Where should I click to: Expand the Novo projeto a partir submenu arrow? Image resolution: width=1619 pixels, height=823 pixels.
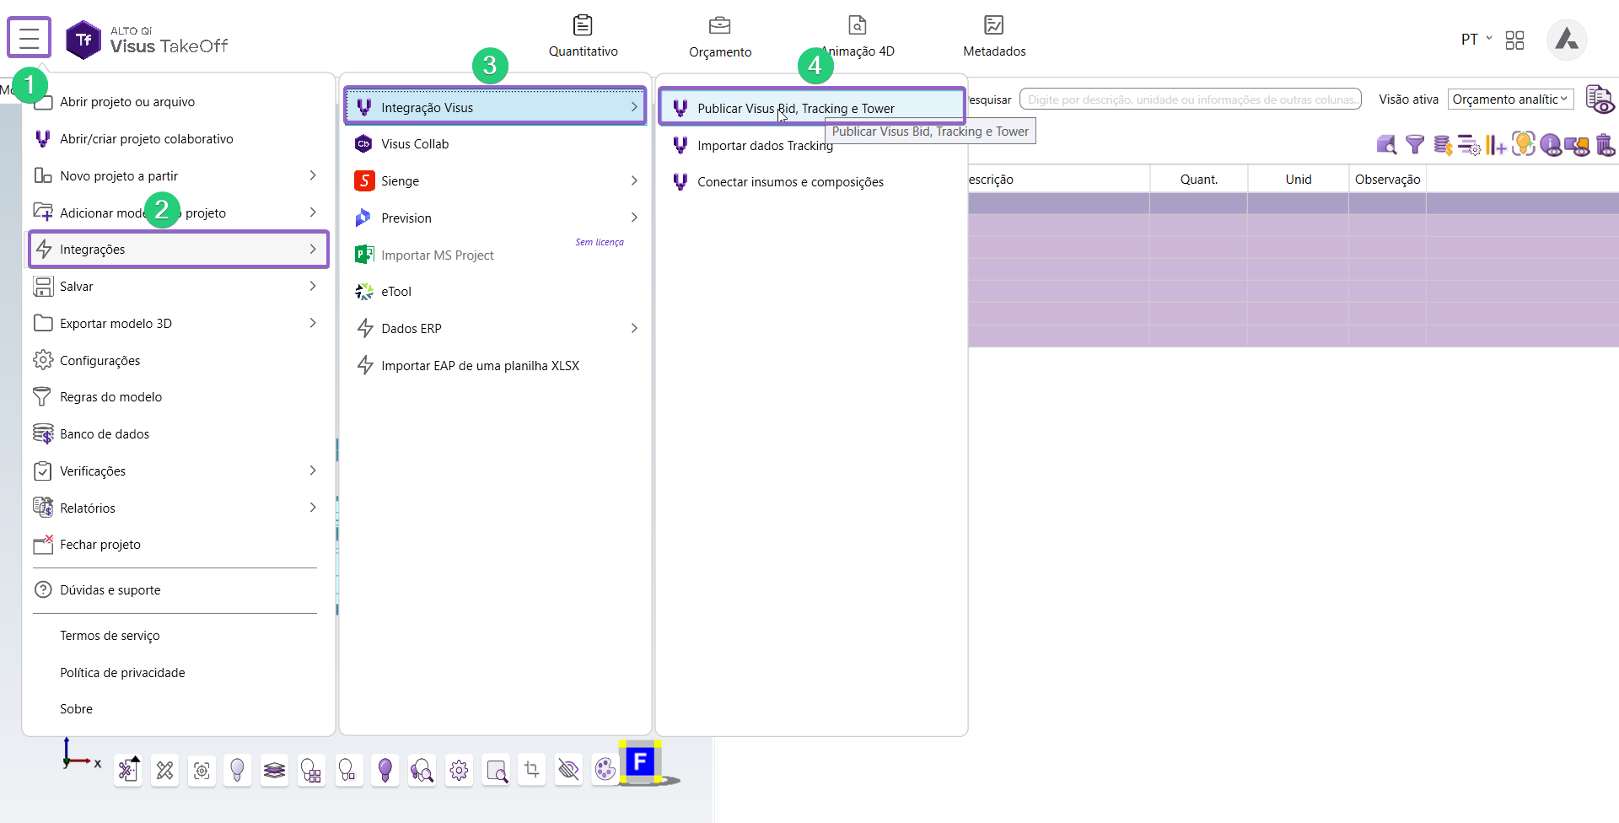click(313, 175)
